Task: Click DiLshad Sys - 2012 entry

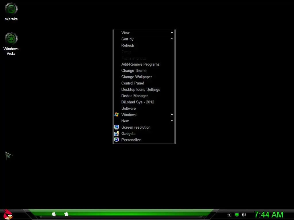Action: tap(144, 102)
